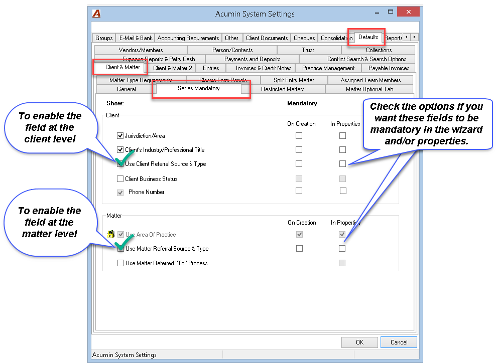Select the Restricted Matters tab

click(x=283, y=89)
